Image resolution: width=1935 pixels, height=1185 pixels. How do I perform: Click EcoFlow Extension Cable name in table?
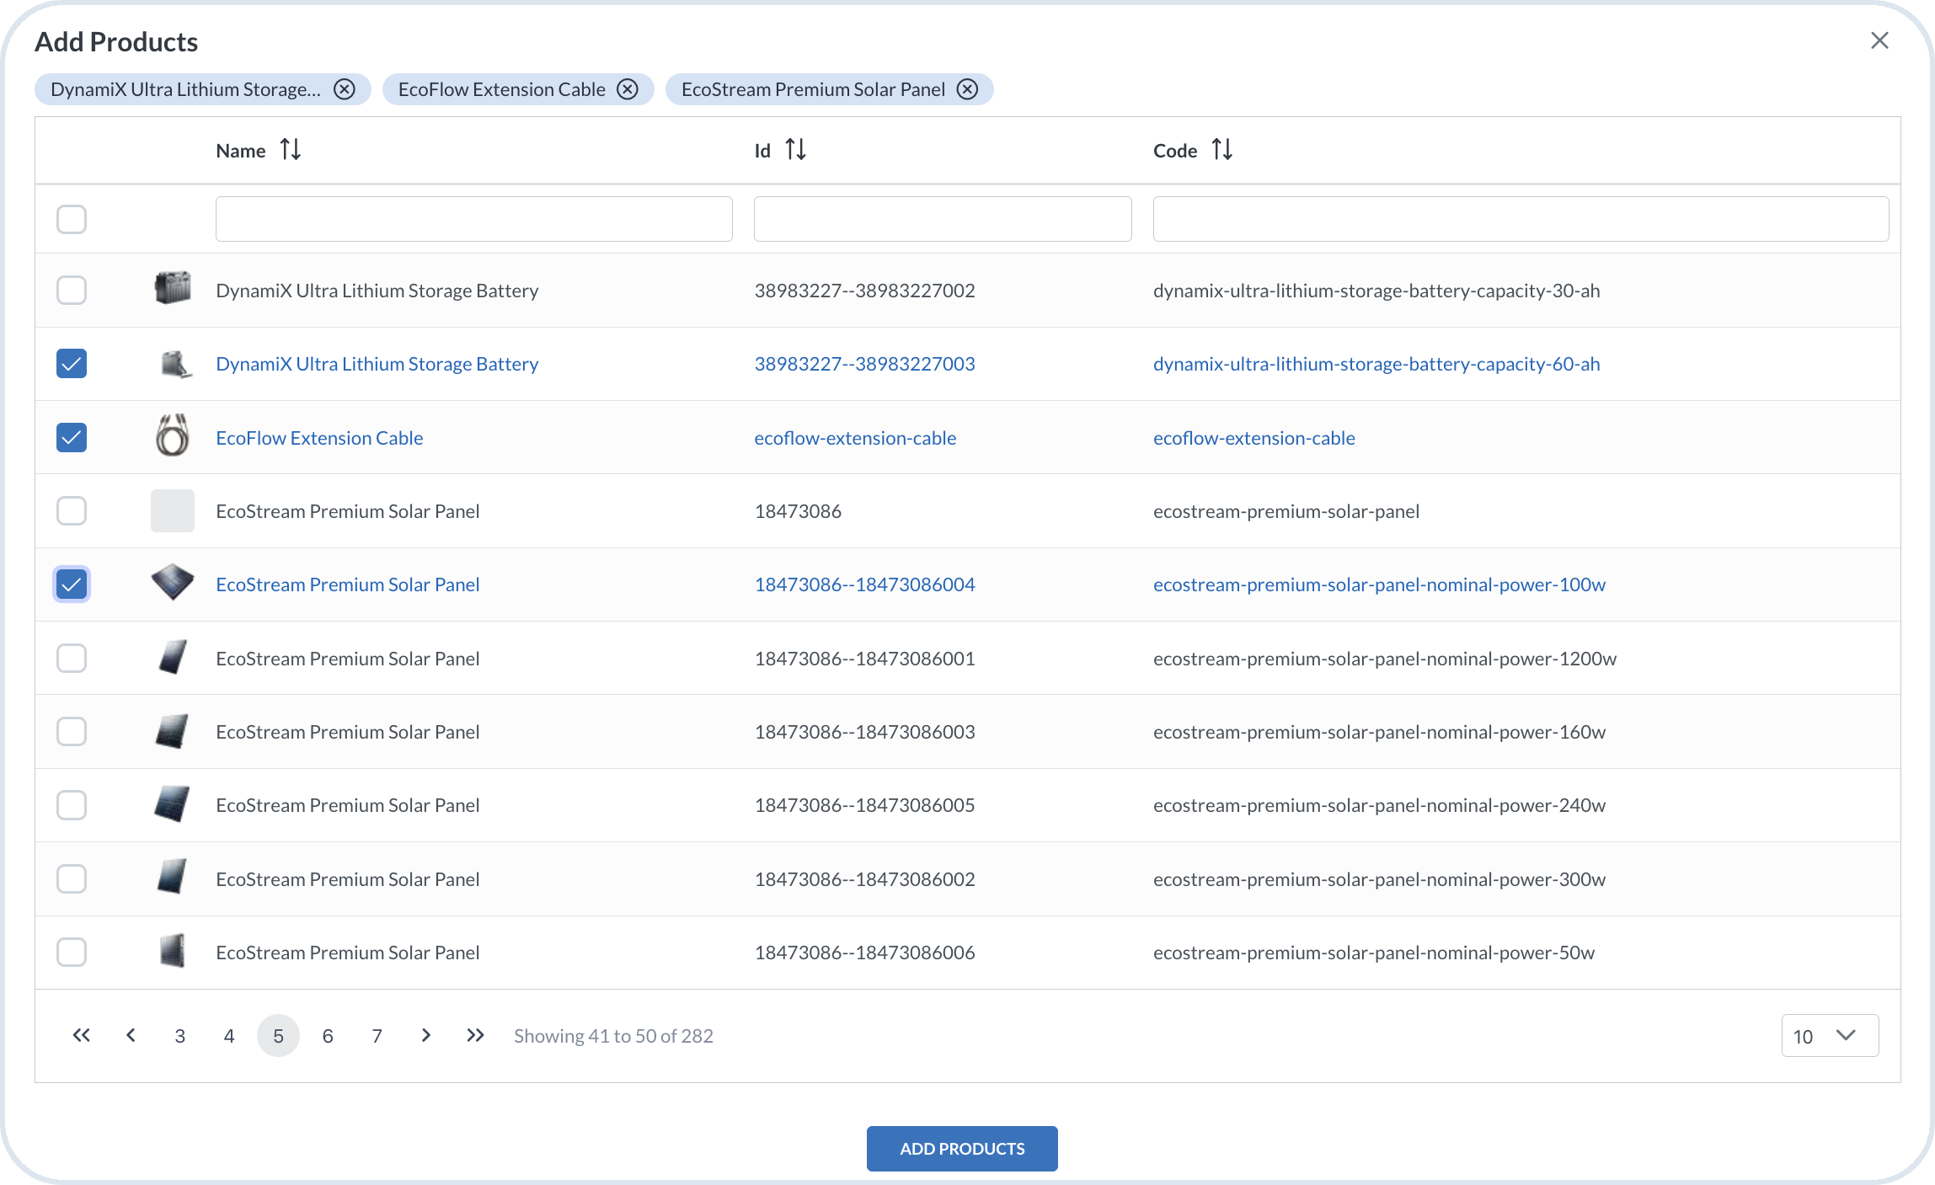[319, 437]
